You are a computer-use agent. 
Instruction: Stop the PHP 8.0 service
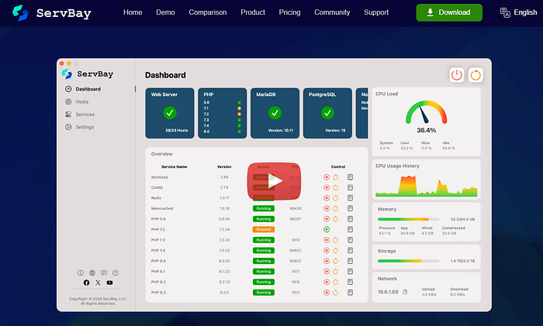(327, 261)
